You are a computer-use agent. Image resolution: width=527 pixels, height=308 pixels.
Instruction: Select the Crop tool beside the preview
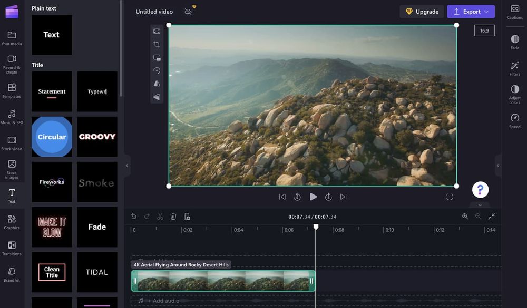157,44
